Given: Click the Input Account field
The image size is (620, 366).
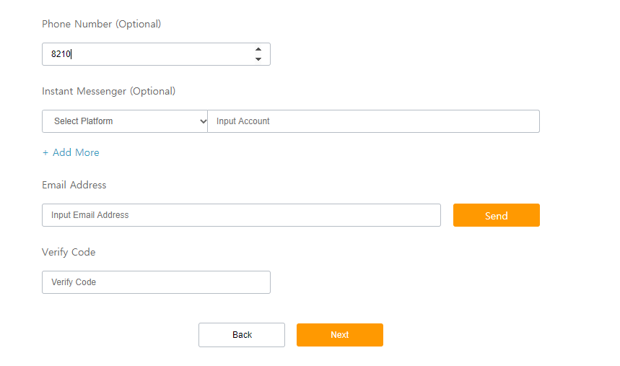Looking at the screenshot, I should (x=374, y=121).
